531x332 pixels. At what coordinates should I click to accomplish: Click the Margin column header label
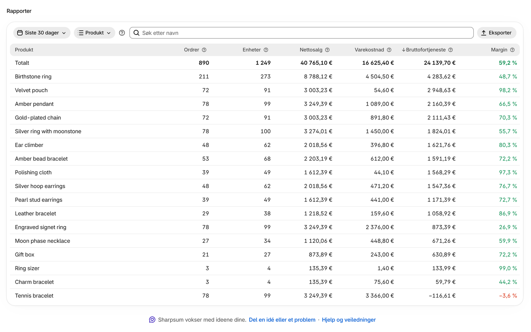499,50
